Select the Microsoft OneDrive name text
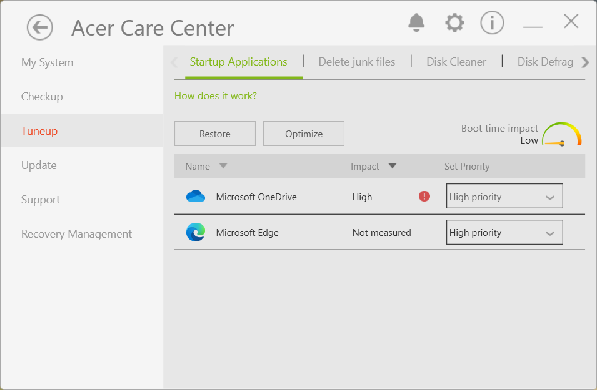The image size is (597, 390). coord(256,197)
